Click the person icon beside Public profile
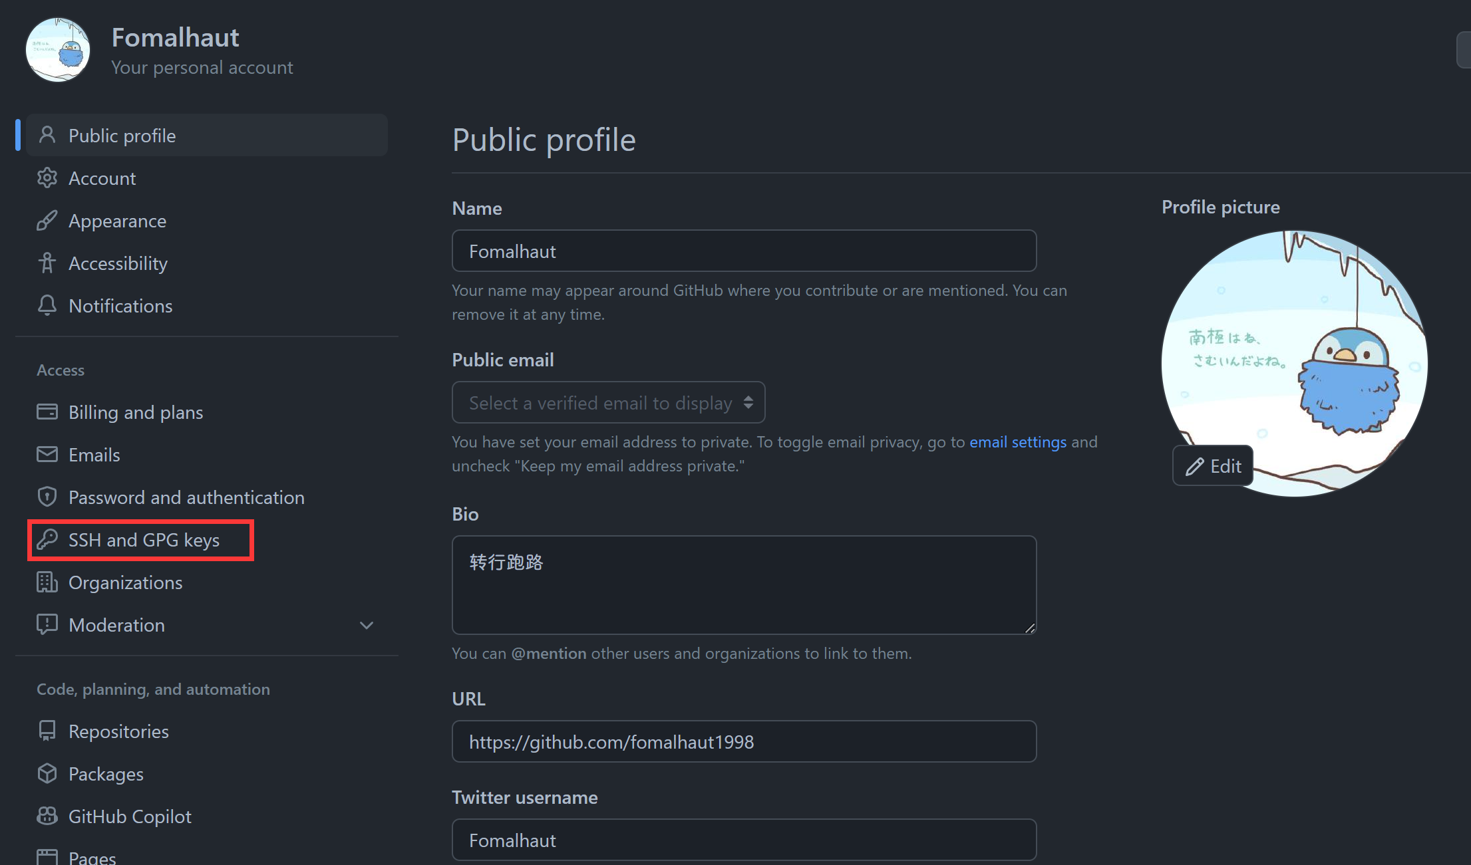This screenshot has width=1471, height=865. (47, 135)
